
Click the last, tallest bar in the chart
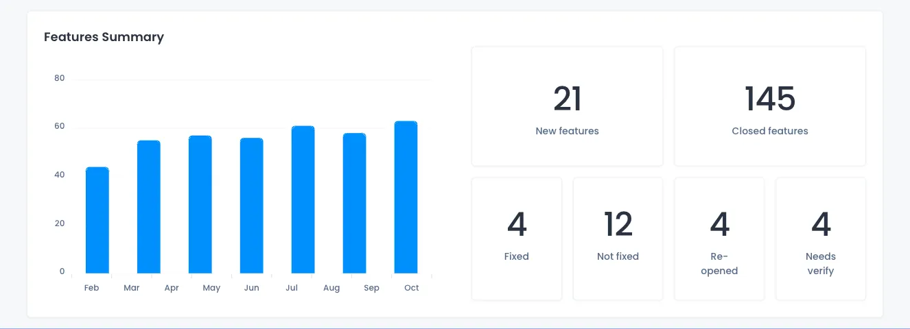pos(406,197)
